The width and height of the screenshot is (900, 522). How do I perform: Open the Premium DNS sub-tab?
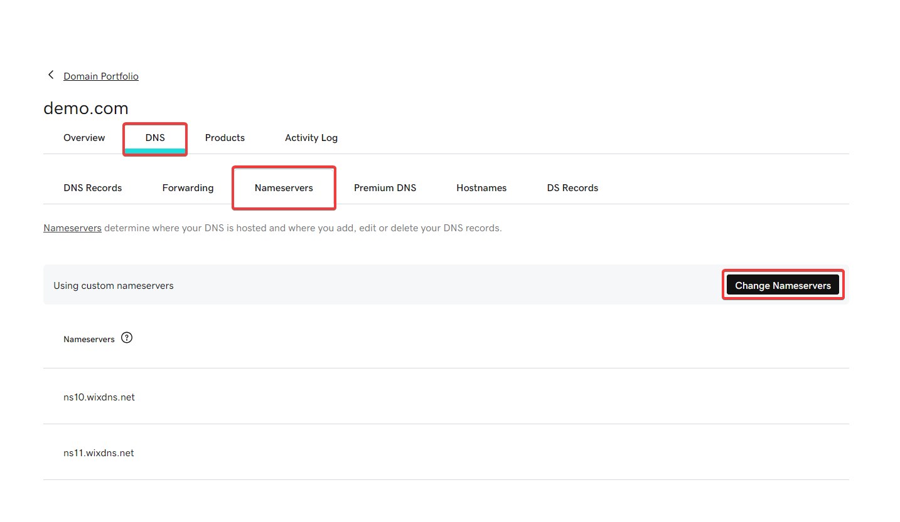385,188
